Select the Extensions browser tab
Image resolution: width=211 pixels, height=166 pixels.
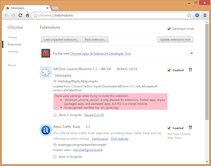coord(27,8)
